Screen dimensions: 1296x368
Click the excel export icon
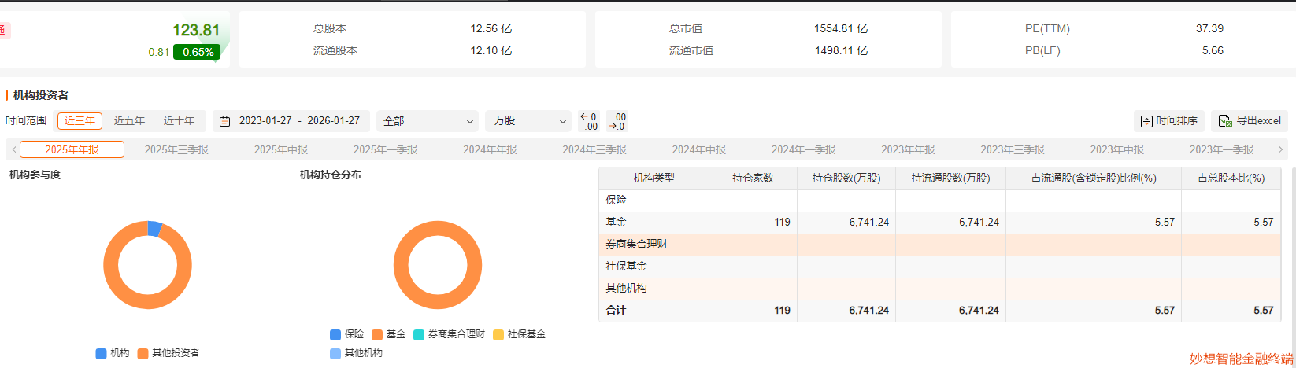click(1225, 121)
